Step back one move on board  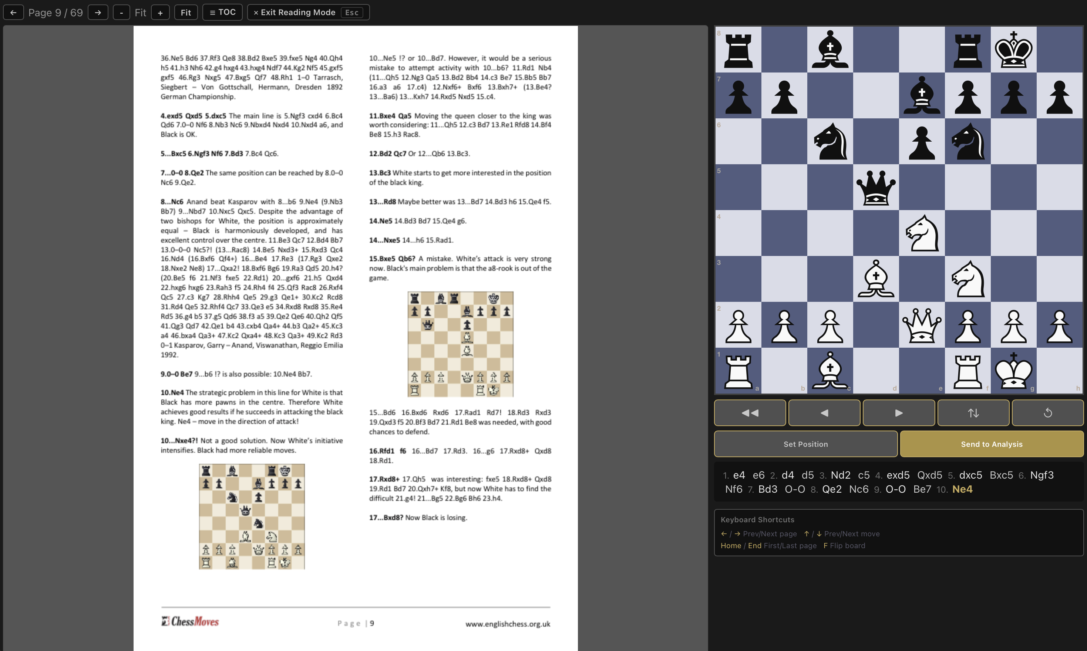click(824, 413)
